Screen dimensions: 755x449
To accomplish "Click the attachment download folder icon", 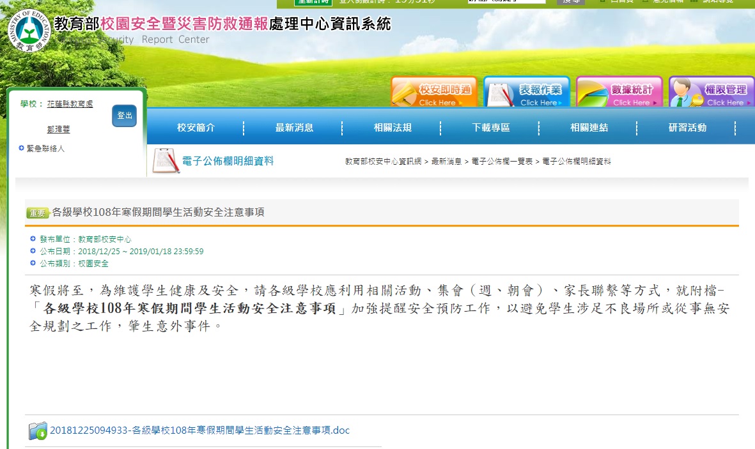I will (38, 431).
